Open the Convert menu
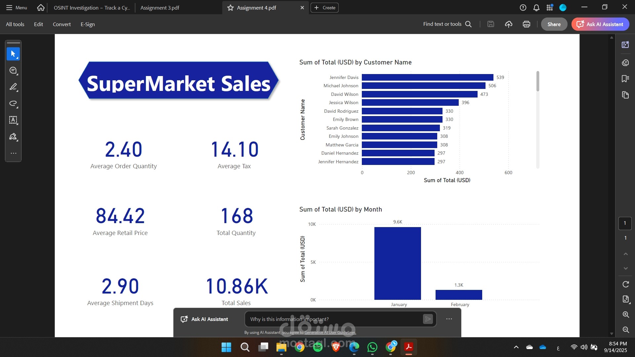This screenshot has height=357, width=635. click(62, 24)
